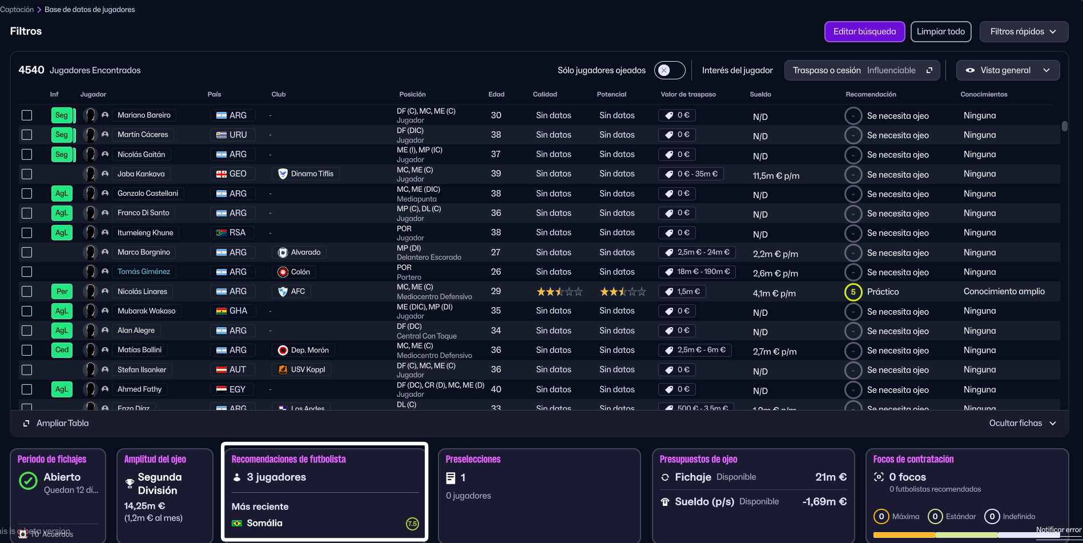Check the box for Matías Ballini
The image size is (1083, 543).
[x=27, y=350]
